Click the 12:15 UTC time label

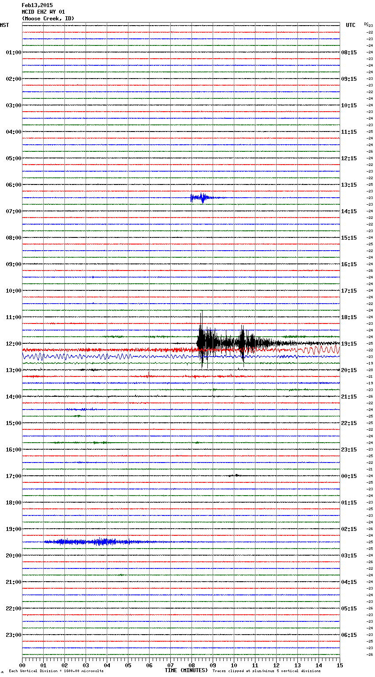pyautogui.click(x=349, y=158)
